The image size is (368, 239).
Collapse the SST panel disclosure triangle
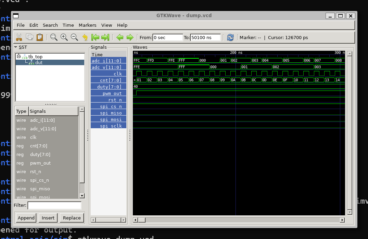16,47
